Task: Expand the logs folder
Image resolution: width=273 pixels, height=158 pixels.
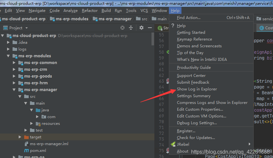Action: [x=8, y=49]
